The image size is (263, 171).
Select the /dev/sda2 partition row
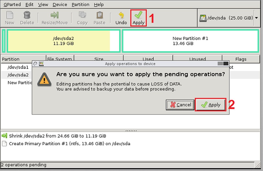coord(18,75)
